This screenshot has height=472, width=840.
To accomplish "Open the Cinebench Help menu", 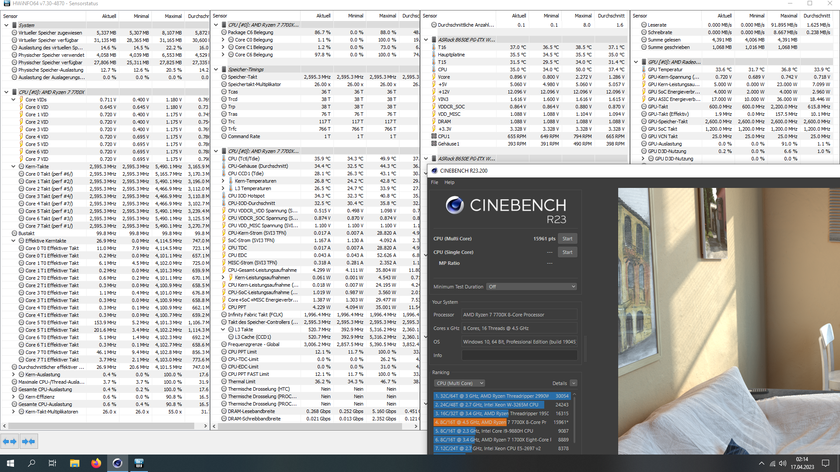I will click(449, 182).
